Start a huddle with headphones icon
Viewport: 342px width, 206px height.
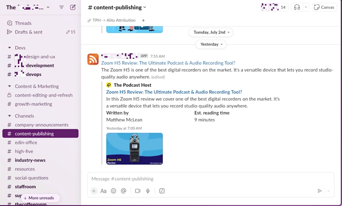pyautogui.click(x=297, y=7)
